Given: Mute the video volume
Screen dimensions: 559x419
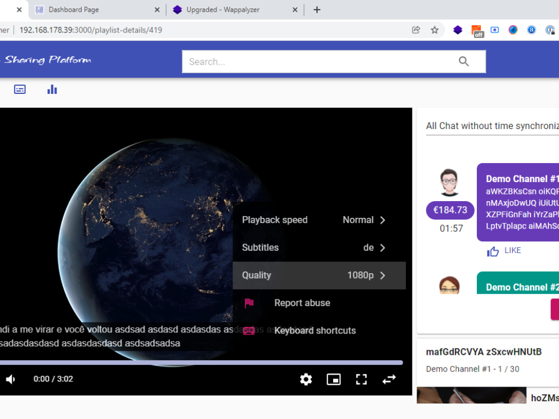Looking at the screenshot, I should [11, 379].
